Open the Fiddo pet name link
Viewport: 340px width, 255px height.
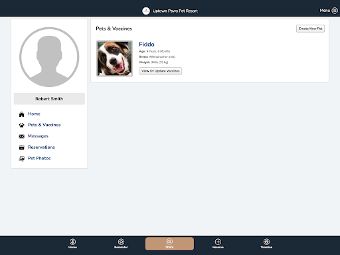pyautogui.click(x=147, y=44)
